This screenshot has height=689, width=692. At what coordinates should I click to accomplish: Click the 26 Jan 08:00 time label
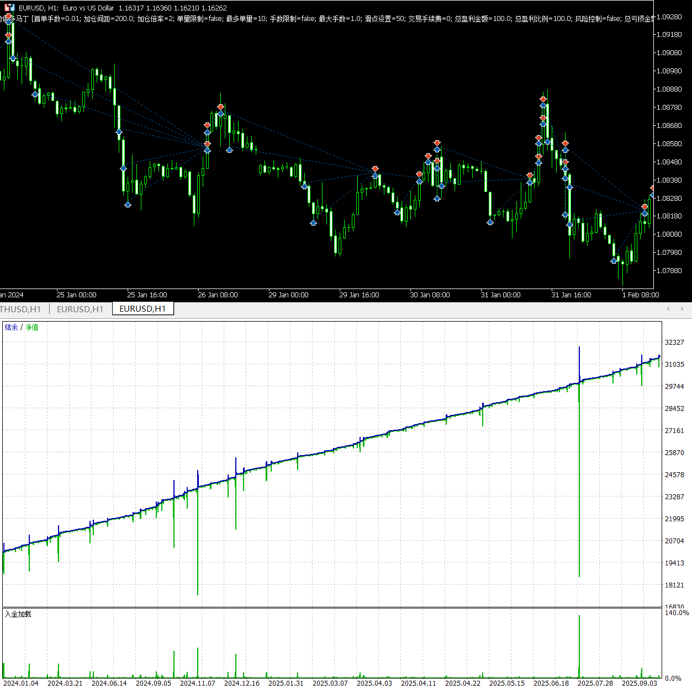pyautogui.click(x=218, y=295)
